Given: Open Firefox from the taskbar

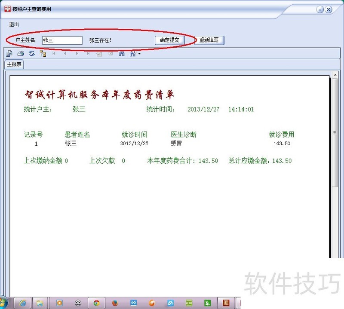Looking at the screenshot, I should pyautogui.click(x=115, y=303).
